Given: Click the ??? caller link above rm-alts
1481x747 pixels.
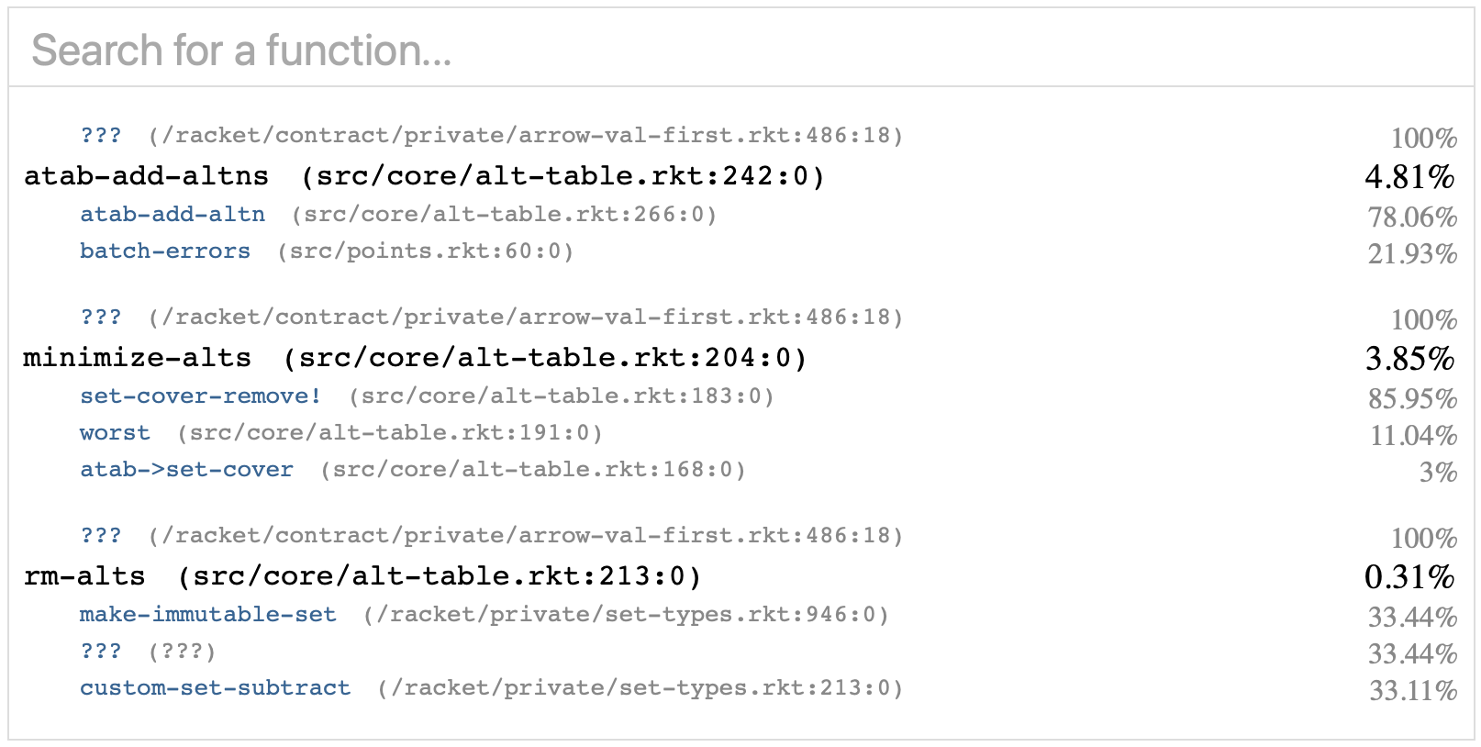Looking at the screenshot, I should [x=101, y=536].
